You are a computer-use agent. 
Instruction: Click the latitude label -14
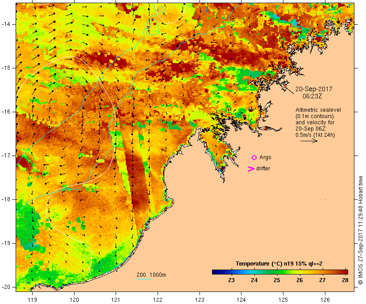point(6,24)
